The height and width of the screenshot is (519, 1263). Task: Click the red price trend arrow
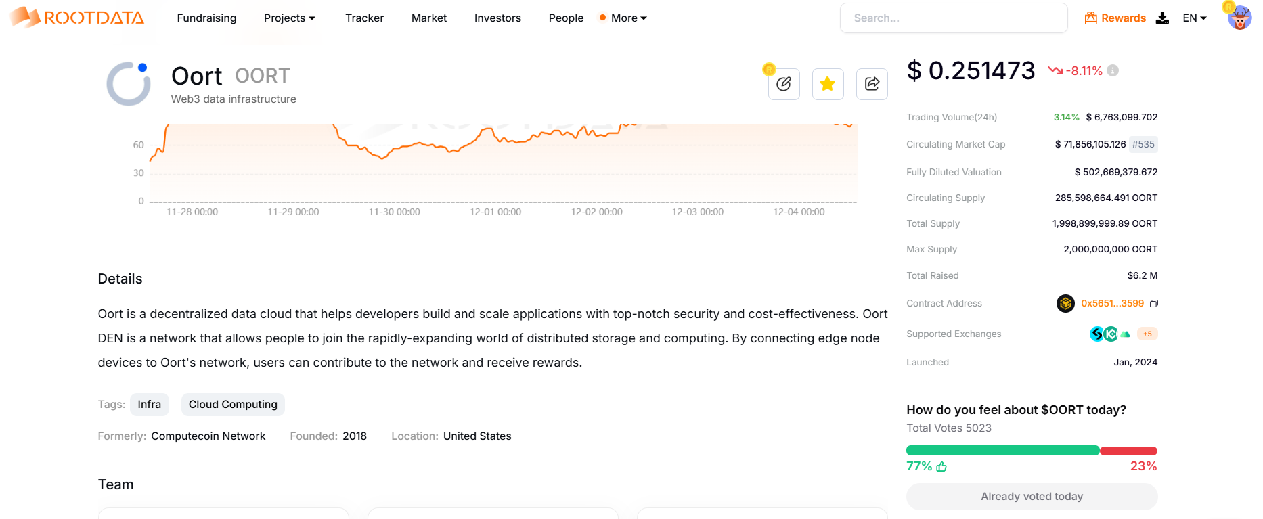(x=1055, y=70)
